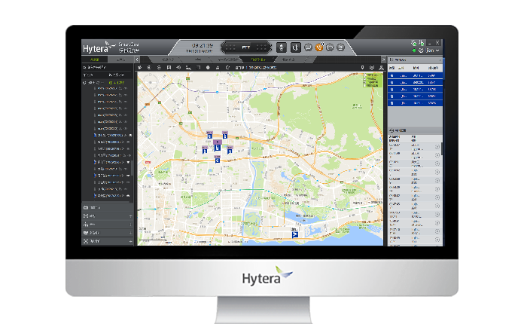This screenshot has width=524, height=324.
Task: Collapse the last accordion section with the minus
Action: [130, 241]
